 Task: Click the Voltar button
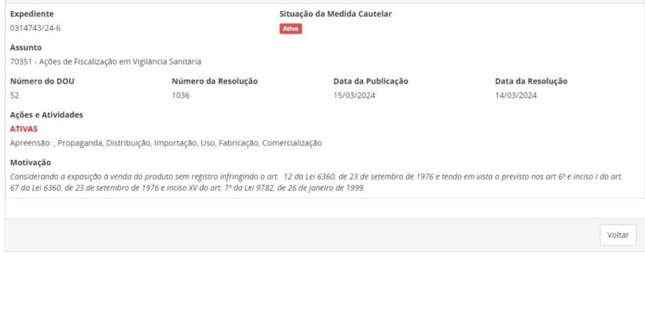[618, 235]
